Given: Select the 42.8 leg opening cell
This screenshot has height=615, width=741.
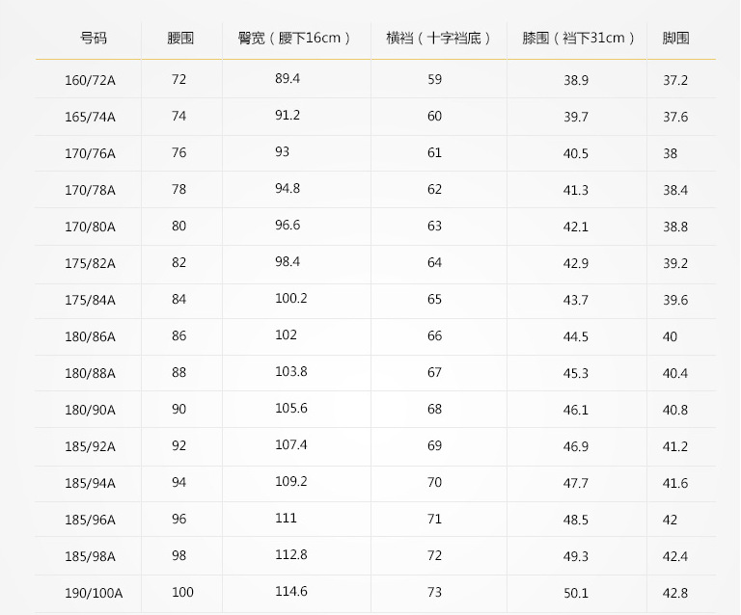Looking at the screenshot, I should point(675,593).
